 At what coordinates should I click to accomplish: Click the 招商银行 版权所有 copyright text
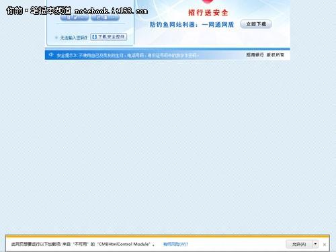(x=265, y=55)
